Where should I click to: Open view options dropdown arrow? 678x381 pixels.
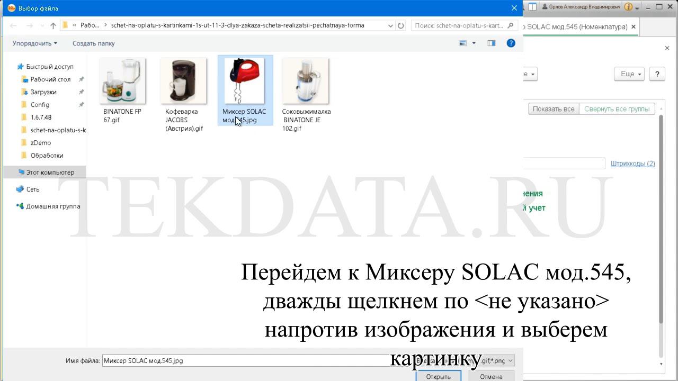(474, 43)
